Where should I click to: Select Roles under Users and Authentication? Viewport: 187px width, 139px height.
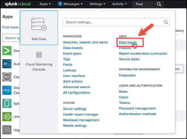coord(123,92)
